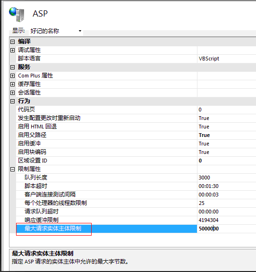Expand the 缓存属性 node

click(12, 84)
